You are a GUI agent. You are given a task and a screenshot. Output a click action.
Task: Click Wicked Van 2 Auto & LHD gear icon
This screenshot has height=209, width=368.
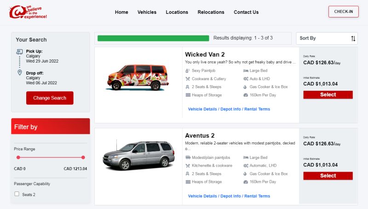coord(246,79)
